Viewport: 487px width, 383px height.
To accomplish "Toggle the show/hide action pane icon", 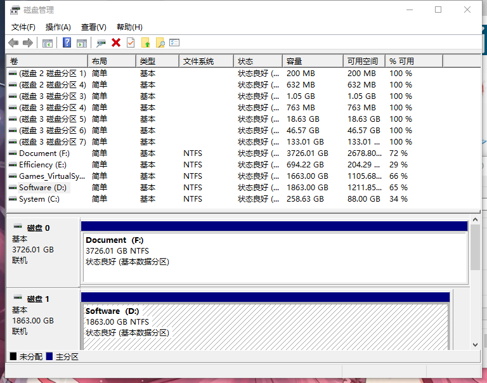I will tap(82, 43).
